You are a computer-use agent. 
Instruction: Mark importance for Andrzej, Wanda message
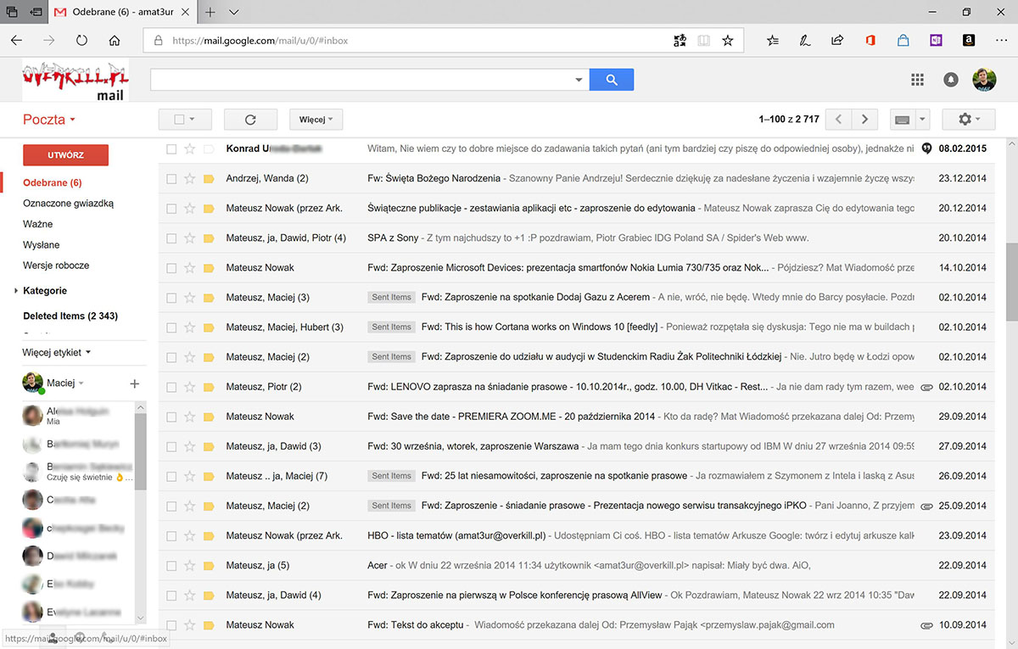[x=209, y=178]
